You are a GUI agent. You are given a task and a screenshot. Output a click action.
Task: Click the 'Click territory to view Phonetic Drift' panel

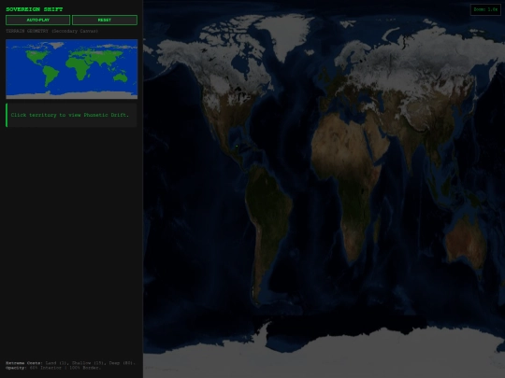71,115
